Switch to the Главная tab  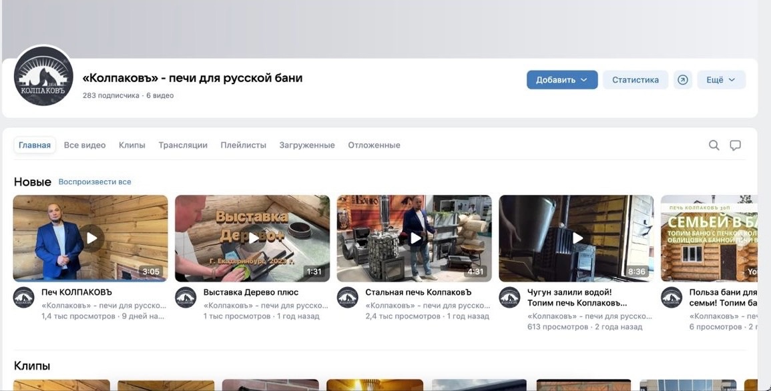(35, 145)
